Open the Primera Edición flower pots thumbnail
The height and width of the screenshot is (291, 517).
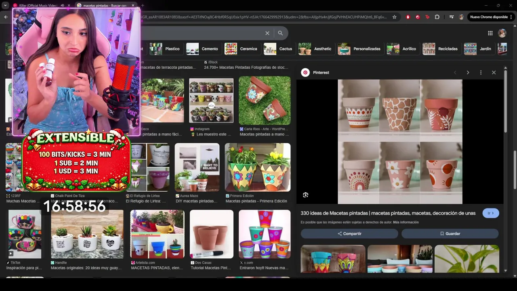click(258, 167)
